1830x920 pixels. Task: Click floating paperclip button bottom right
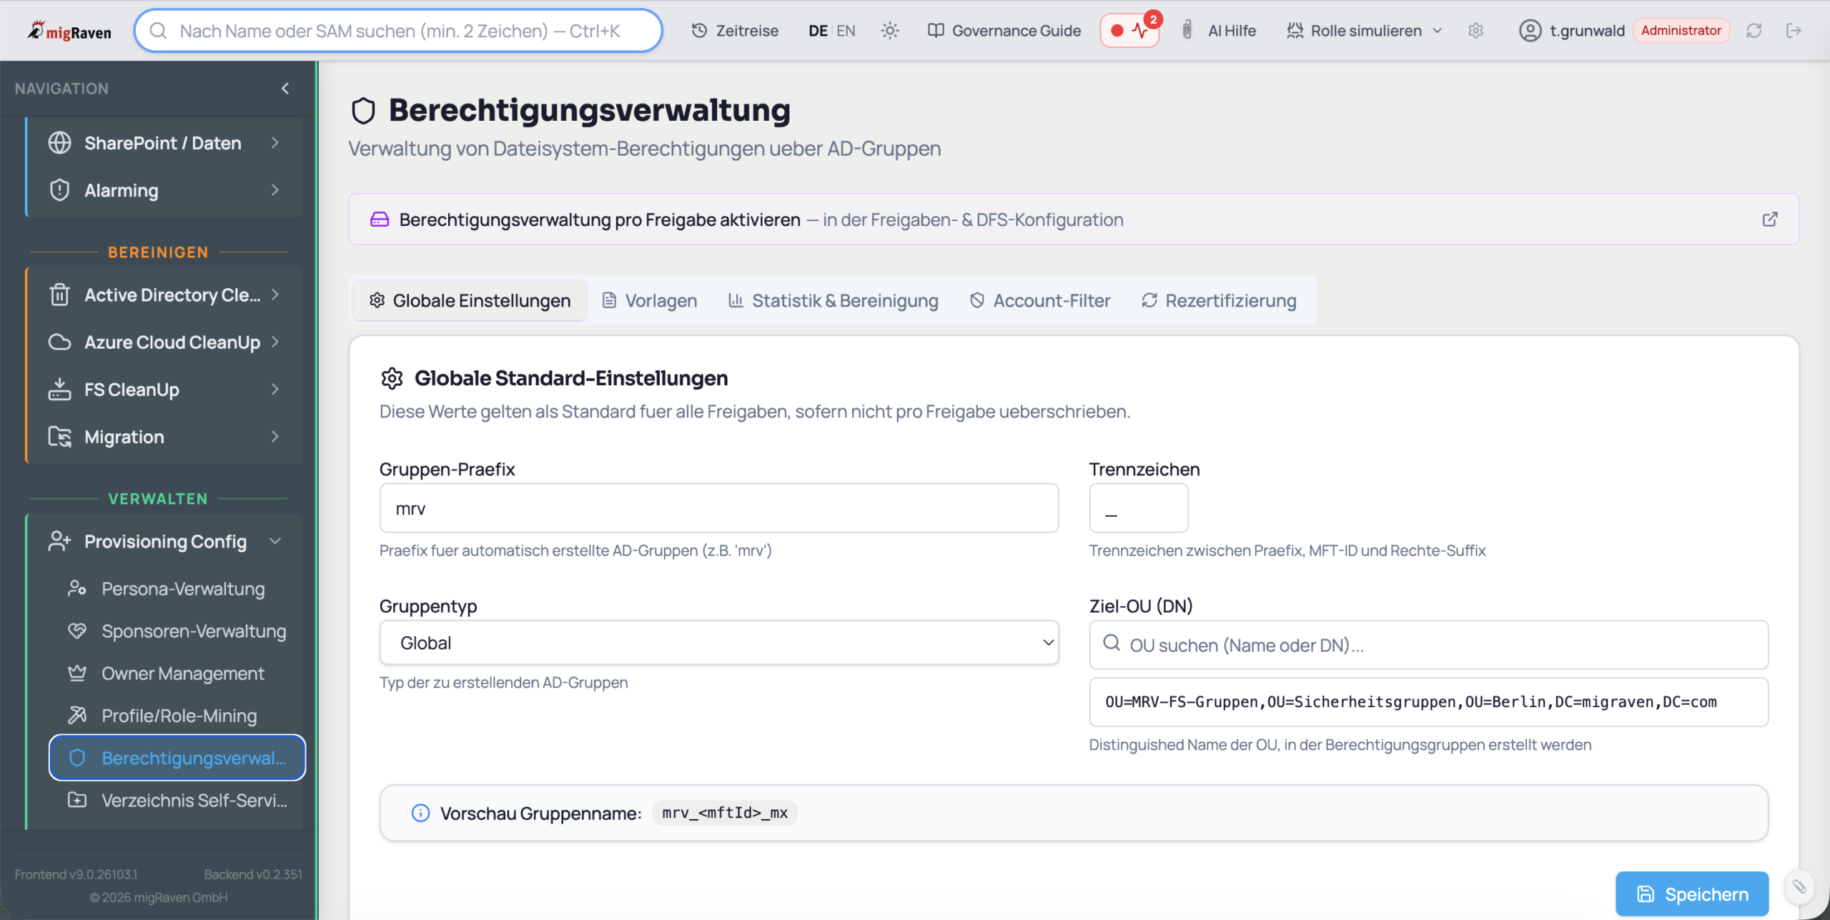point(1799,887)
